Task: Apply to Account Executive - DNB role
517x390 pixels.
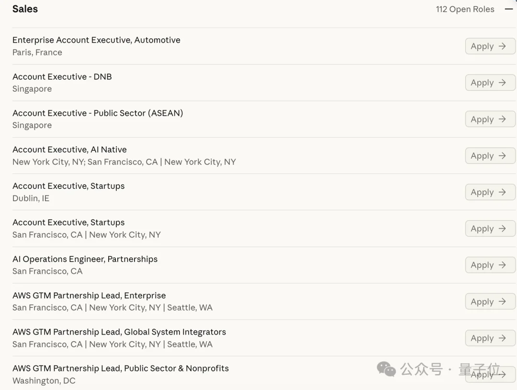Action: point(490,83)
